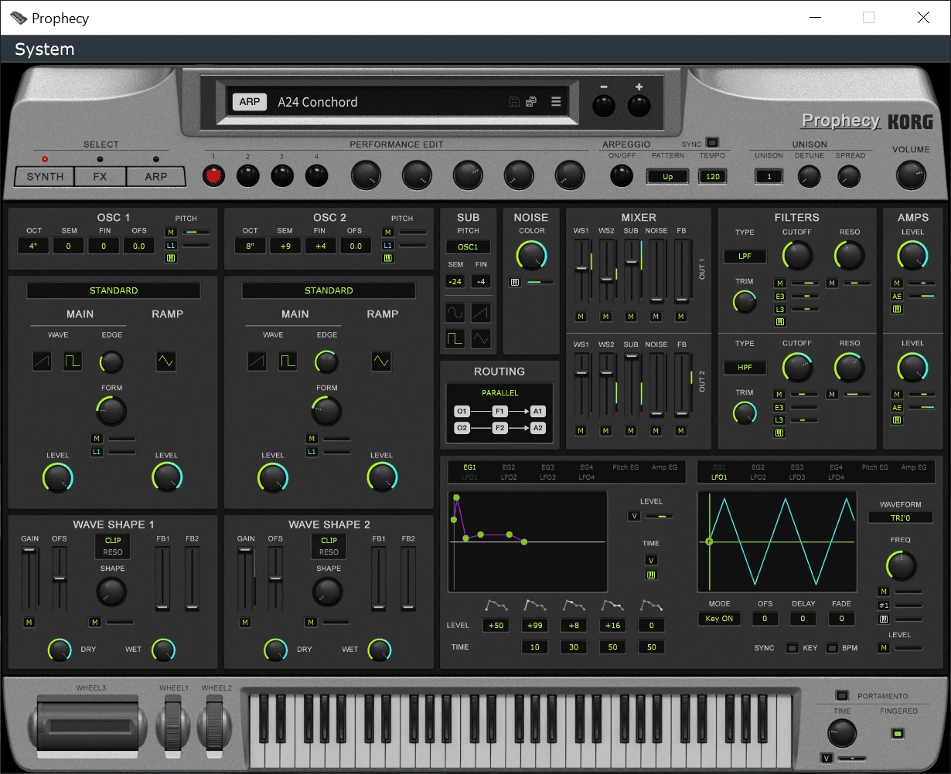Click the plus next preset knob
This screenshot has height=774, width=951.
tap(639, 106)
